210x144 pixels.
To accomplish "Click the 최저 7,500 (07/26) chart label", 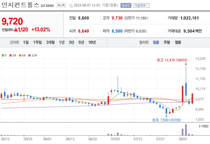I will pos(166,120).
